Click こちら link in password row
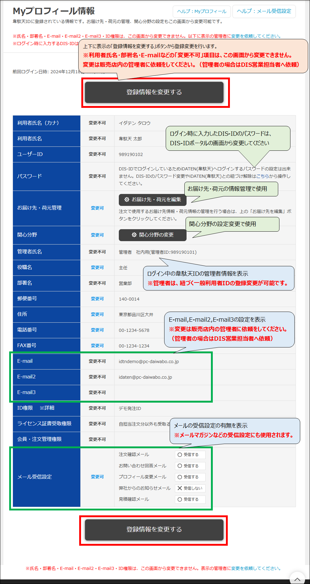This screenshot has height=584, width=310. point(263,176)
